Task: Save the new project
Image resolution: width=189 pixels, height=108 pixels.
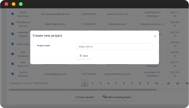Action: 84,56
